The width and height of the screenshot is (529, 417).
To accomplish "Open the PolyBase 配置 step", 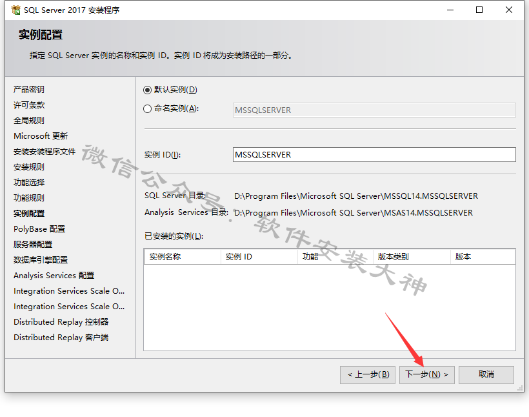I will pyautogui.click(x=39, y=229).
